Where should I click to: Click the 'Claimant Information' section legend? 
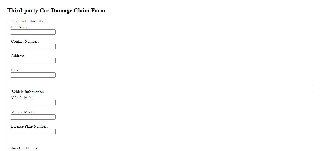[29, 21]
